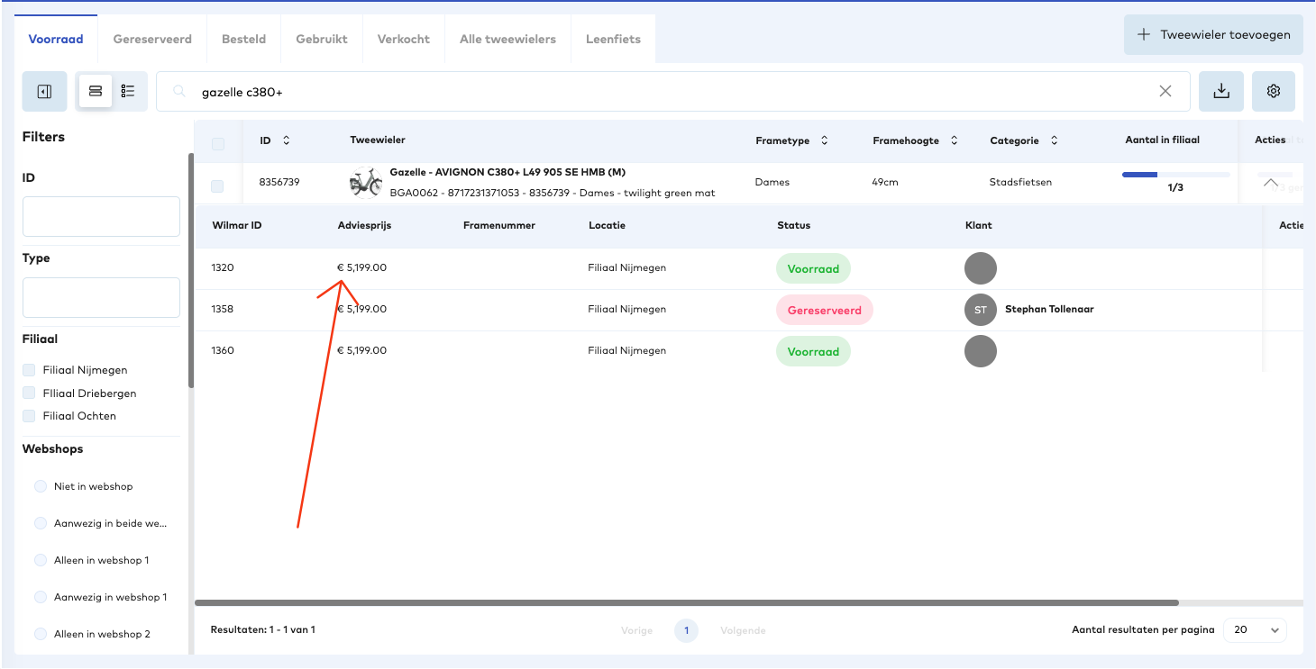
Task: Open the table settings gear icon
Action: 1273,91
